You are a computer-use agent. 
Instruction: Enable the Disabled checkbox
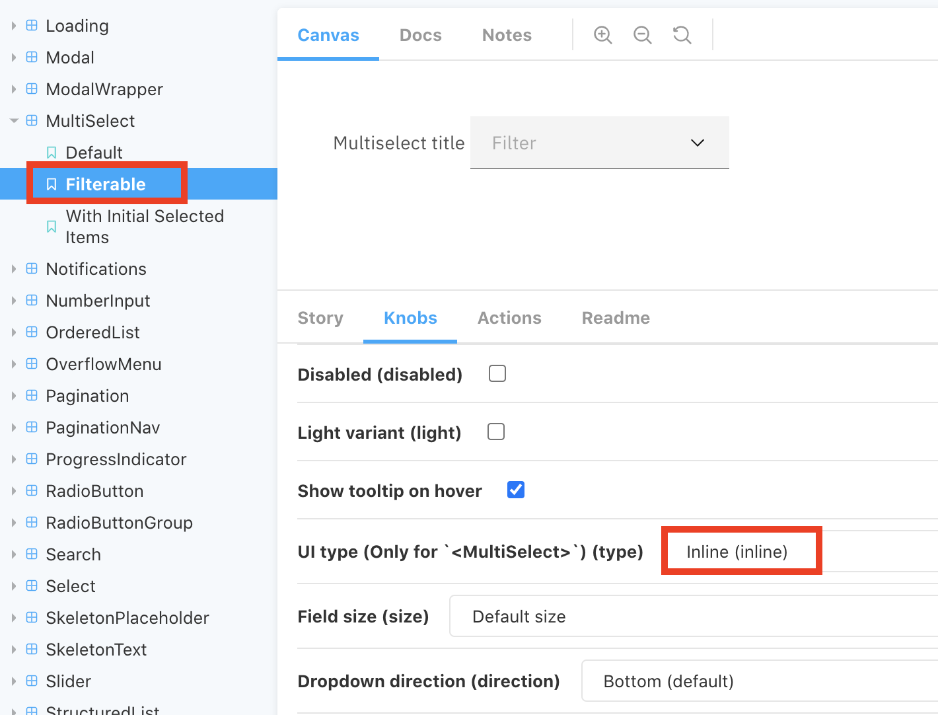pos(497,373)
